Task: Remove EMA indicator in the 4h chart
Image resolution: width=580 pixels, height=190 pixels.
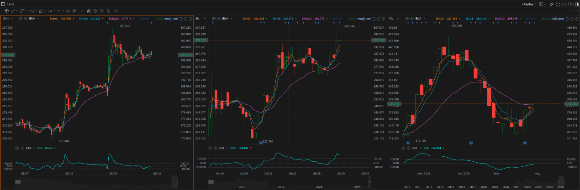Action: pos(219,19)
